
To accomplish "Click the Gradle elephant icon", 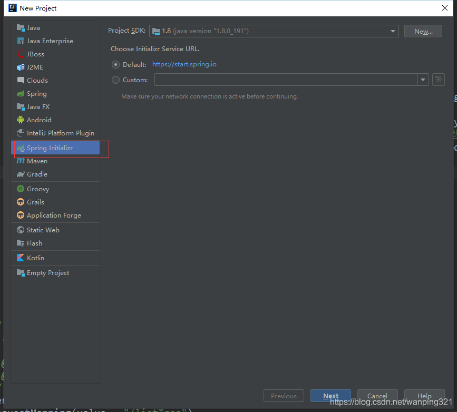I will (21, 174).
